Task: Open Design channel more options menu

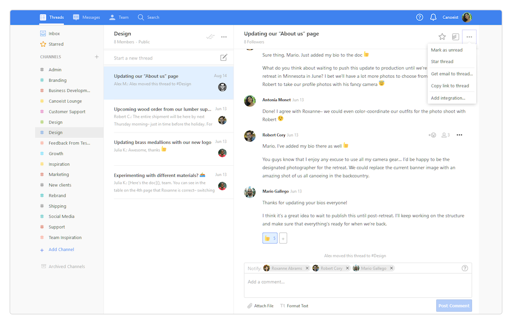Action: tap(224, 37)
